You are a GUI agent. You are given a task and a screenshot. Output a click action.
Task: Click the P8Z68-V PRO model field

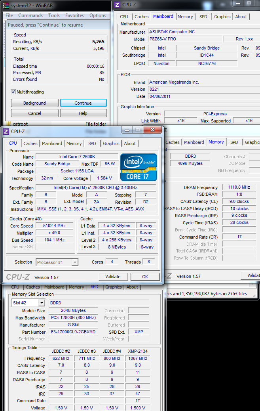185,39
